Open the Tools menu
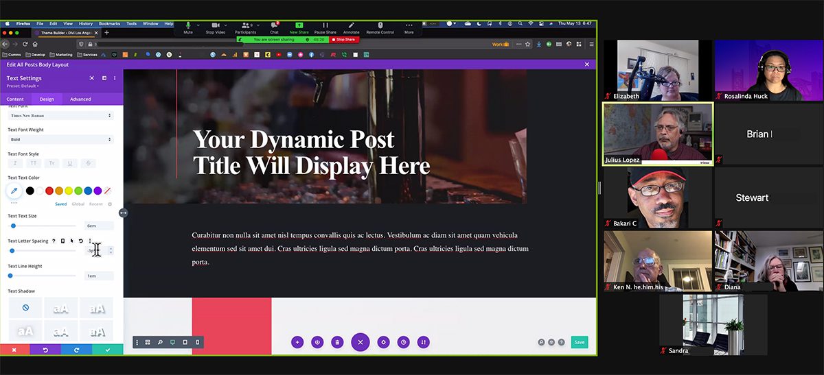This screenshot has height=375, width=824. [x=131, y=23]
